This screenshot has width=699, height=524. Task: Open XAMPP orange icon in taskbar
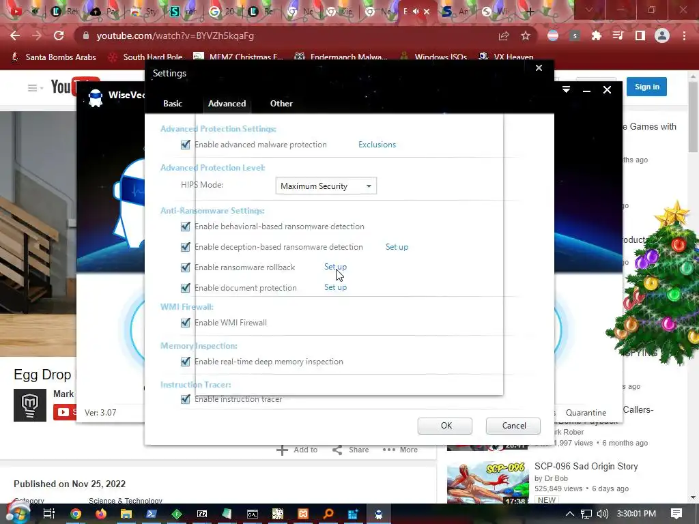(x=303, y=514)
